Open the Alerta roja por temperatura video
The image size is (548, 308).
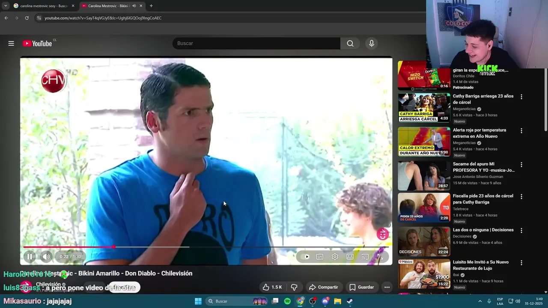(x=479, y=133)
